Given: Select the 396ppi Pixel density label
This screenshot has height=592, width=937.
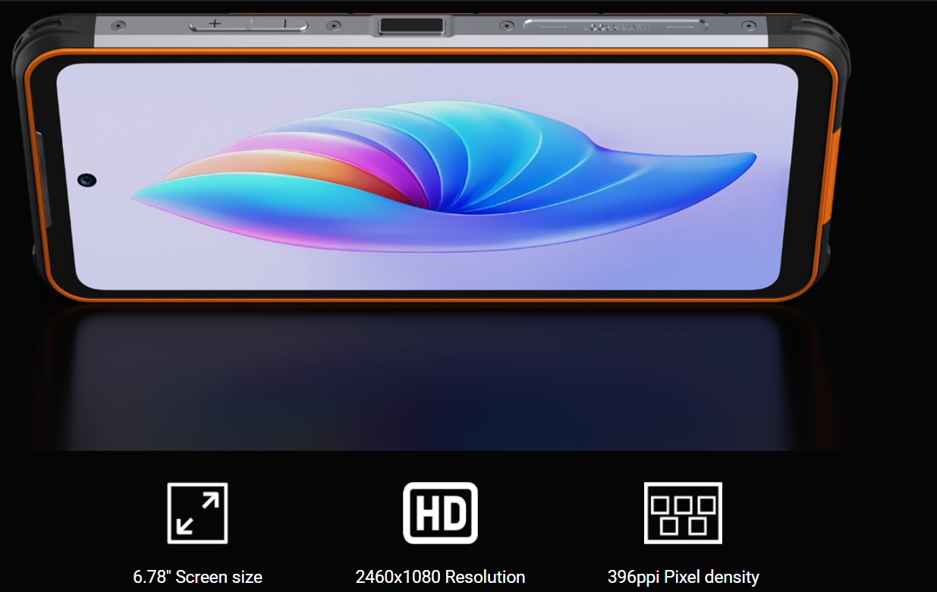Looking at the screenshot, I should (x=683, y=577).
